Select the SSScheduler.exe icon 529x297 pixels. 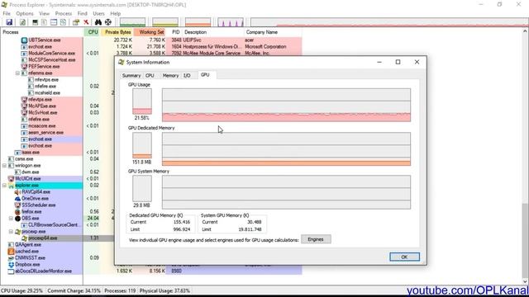17,205
